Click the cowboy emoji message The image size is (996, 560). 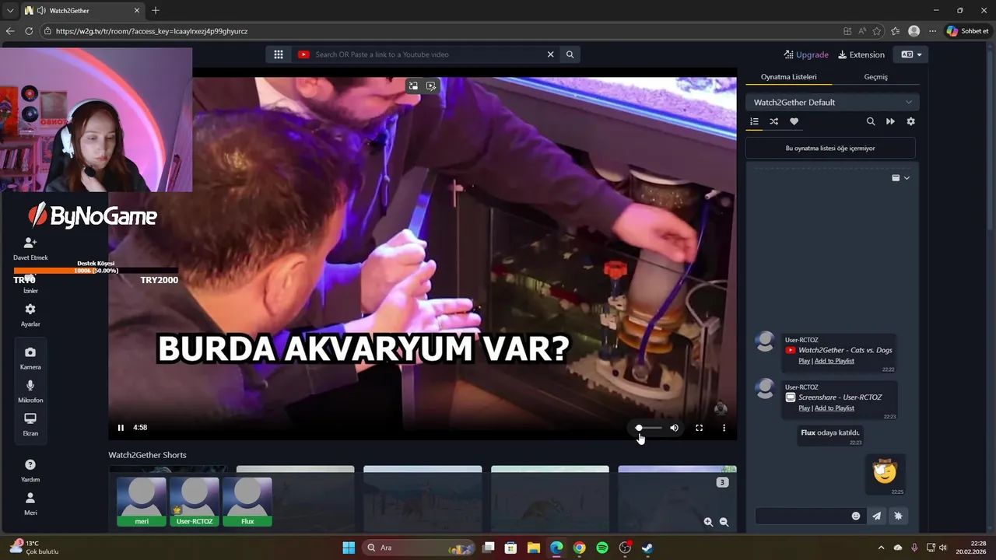click(x=885, y=471)
